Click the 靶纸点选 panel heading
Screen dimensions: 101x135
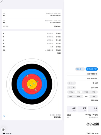[x=57, y=117]
